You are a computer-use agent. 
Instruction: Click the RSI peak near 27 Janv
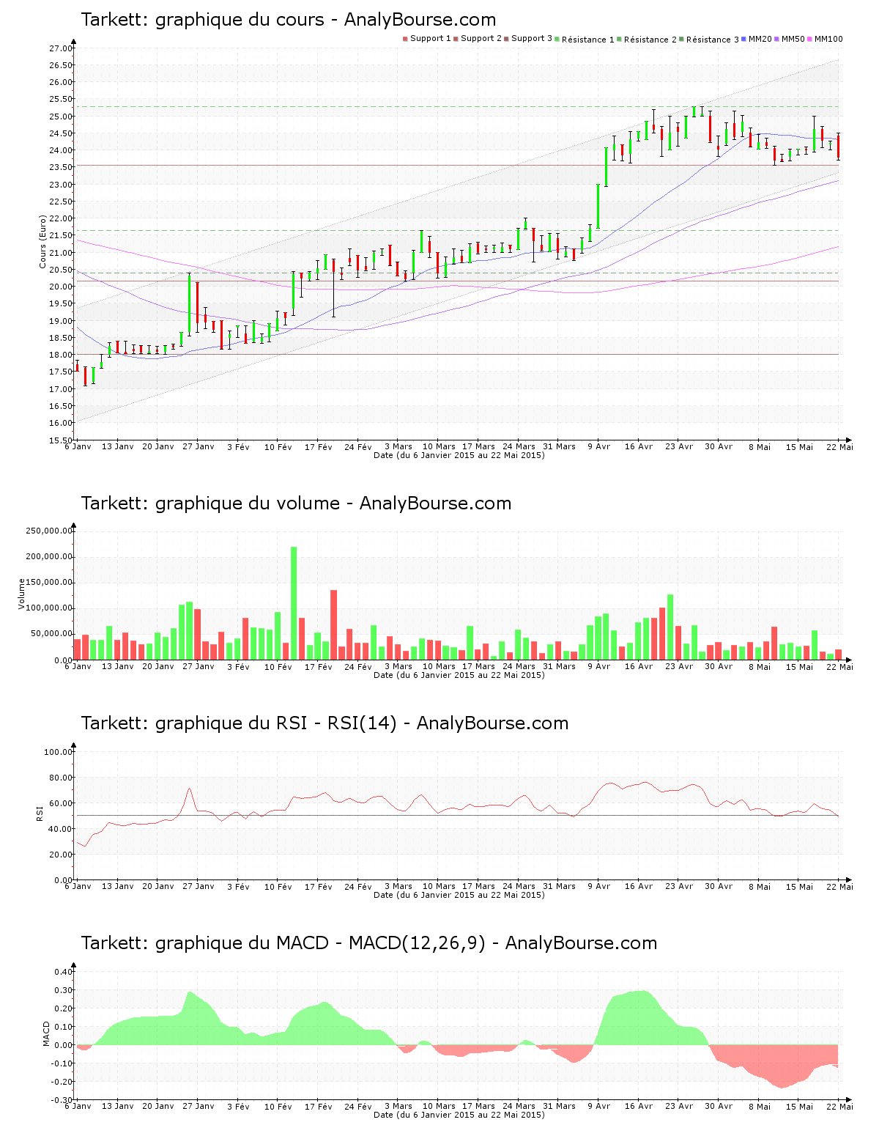(x=189, y=789)
